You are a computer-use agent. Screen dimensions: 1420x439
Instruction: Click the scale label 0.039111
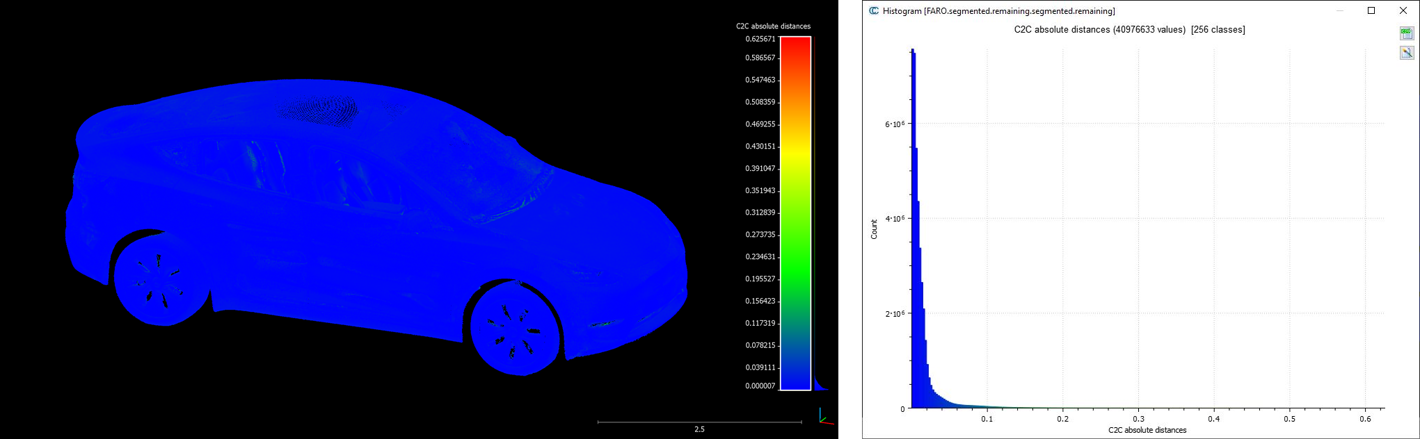(760, 367)
